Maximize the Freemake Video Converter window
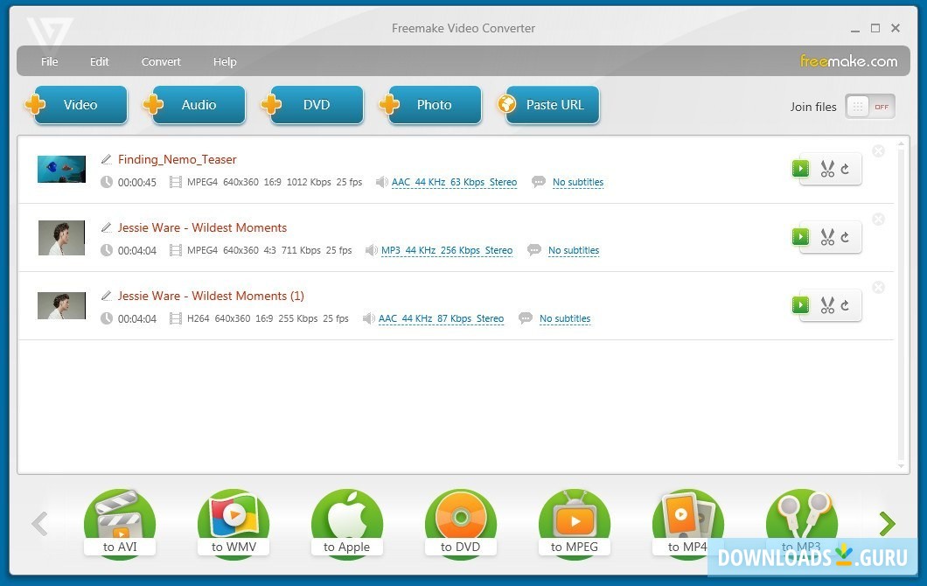Screen dimensions: 927x586 tap(875, 28)
